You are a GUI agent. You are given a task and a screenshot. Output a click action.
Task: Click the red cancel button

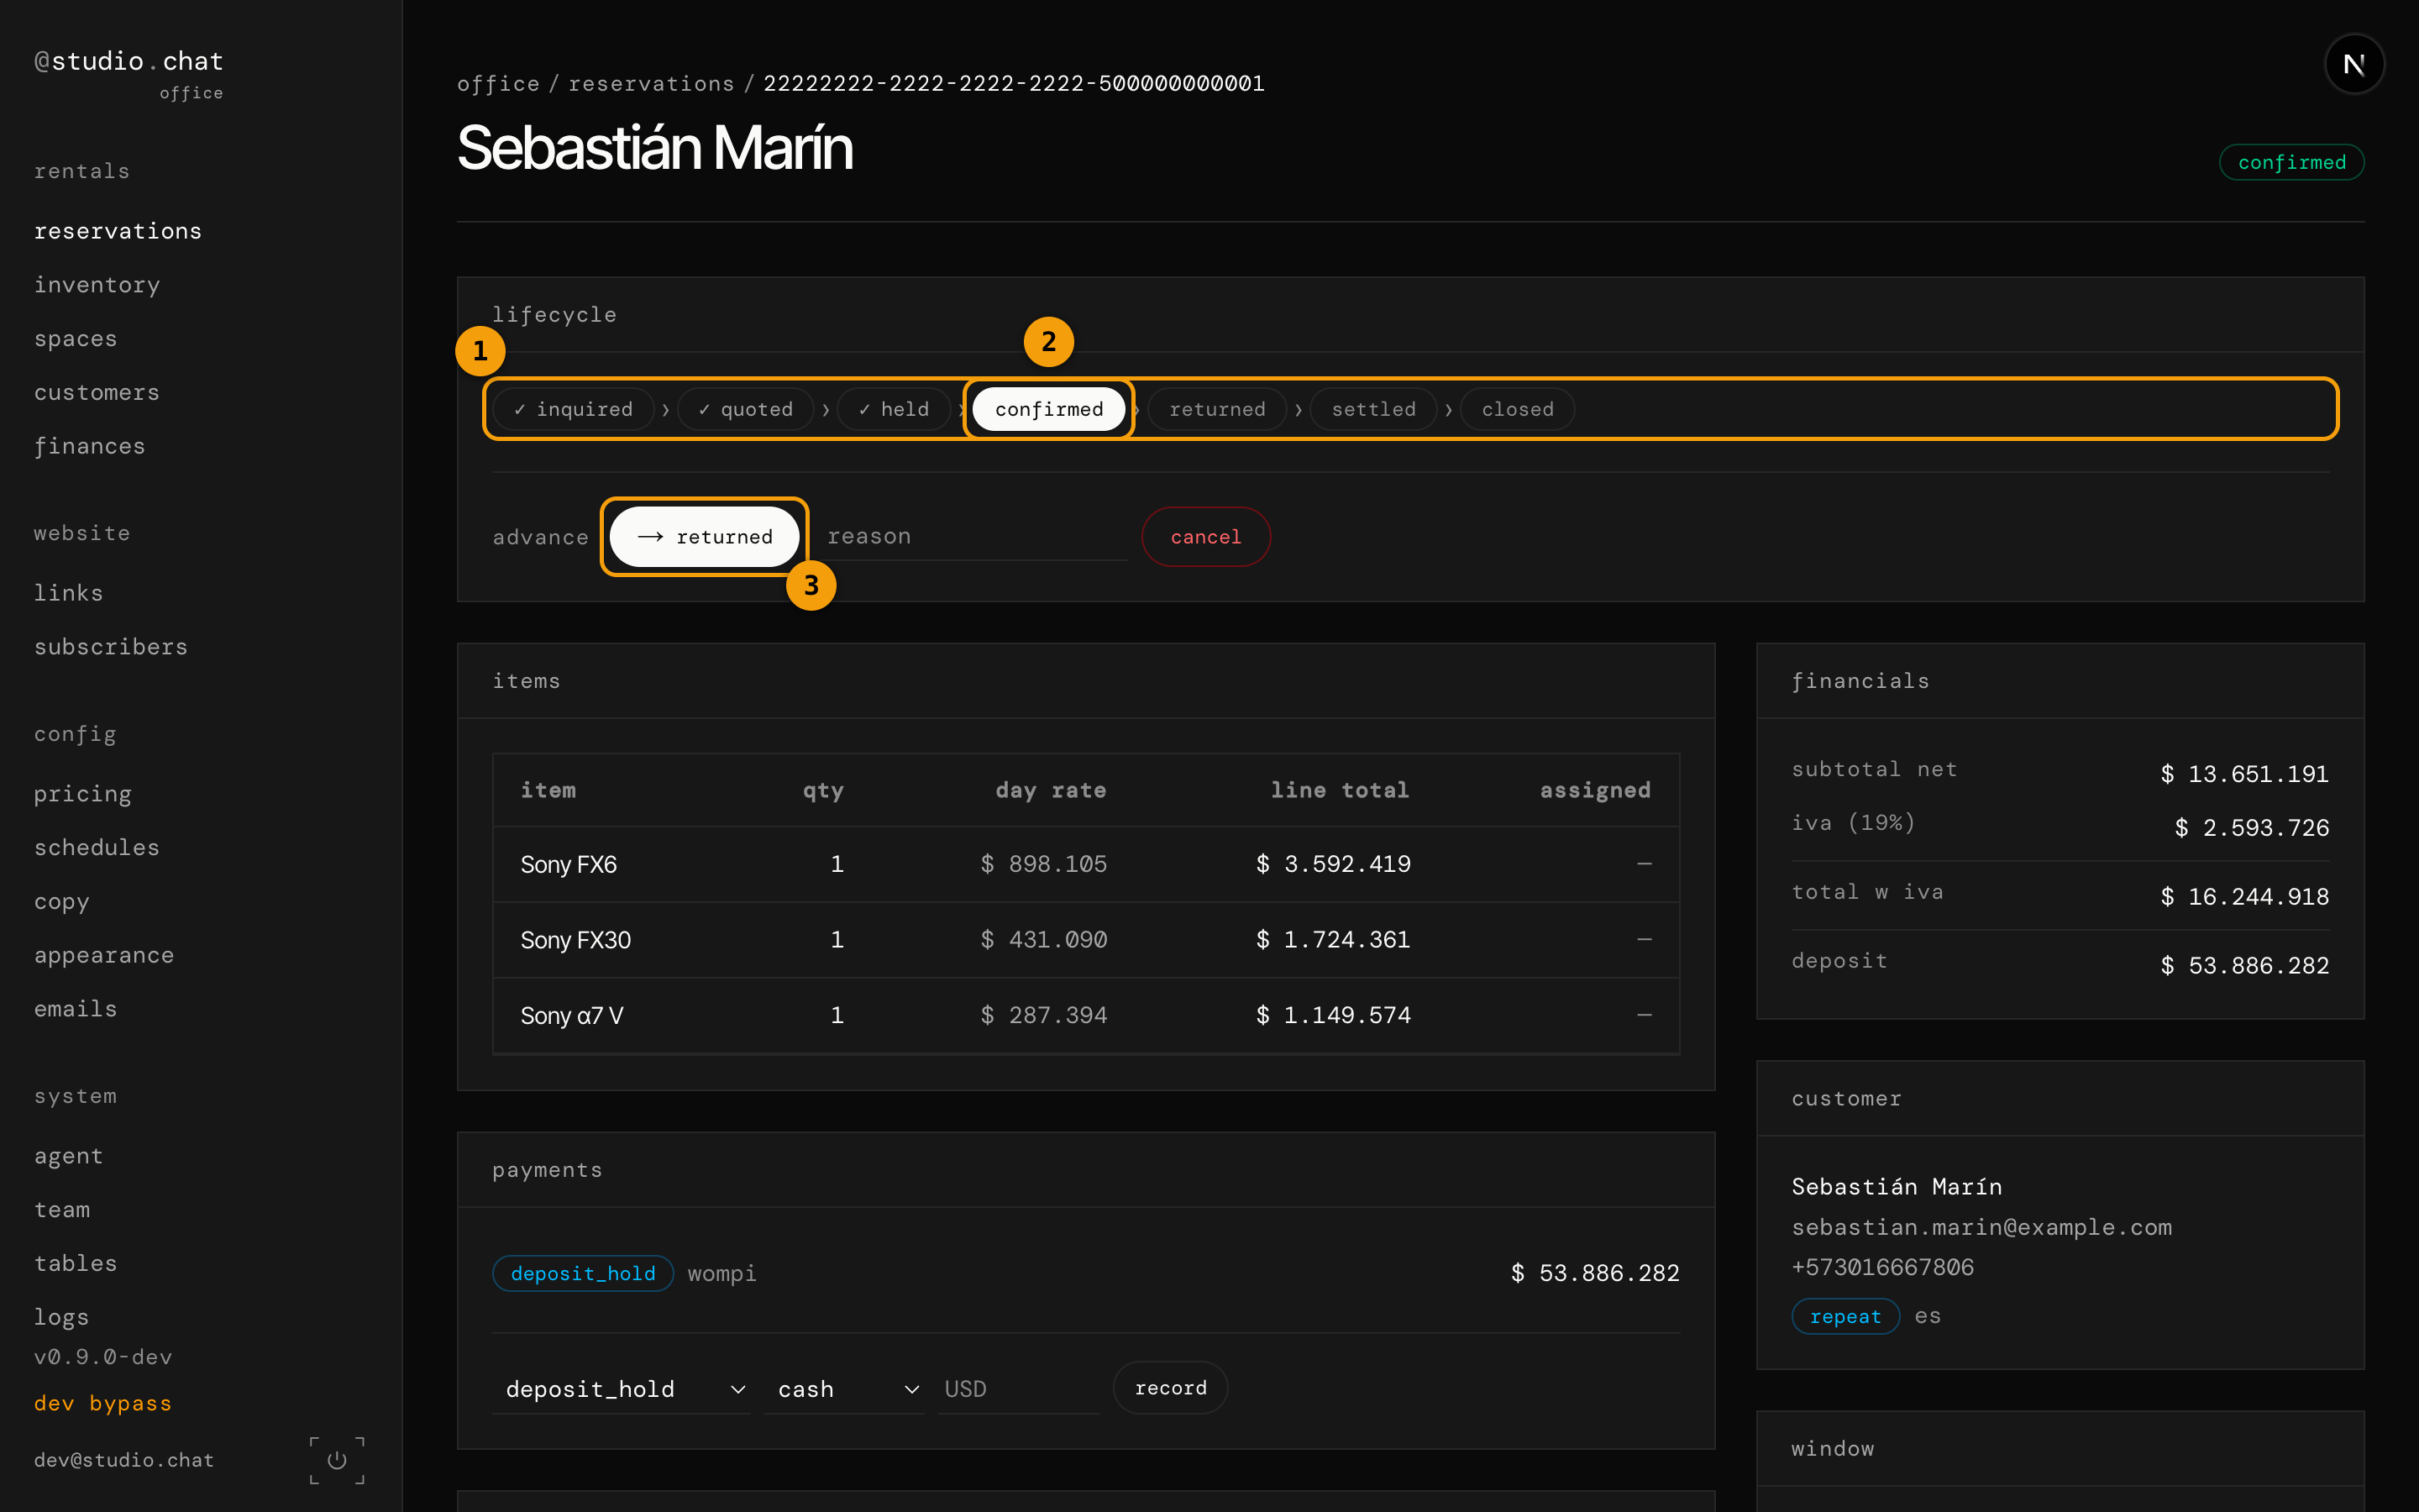[1205, 537]
